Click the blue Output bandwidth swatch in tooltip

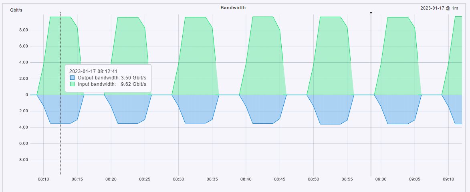(x=72, y=77)
